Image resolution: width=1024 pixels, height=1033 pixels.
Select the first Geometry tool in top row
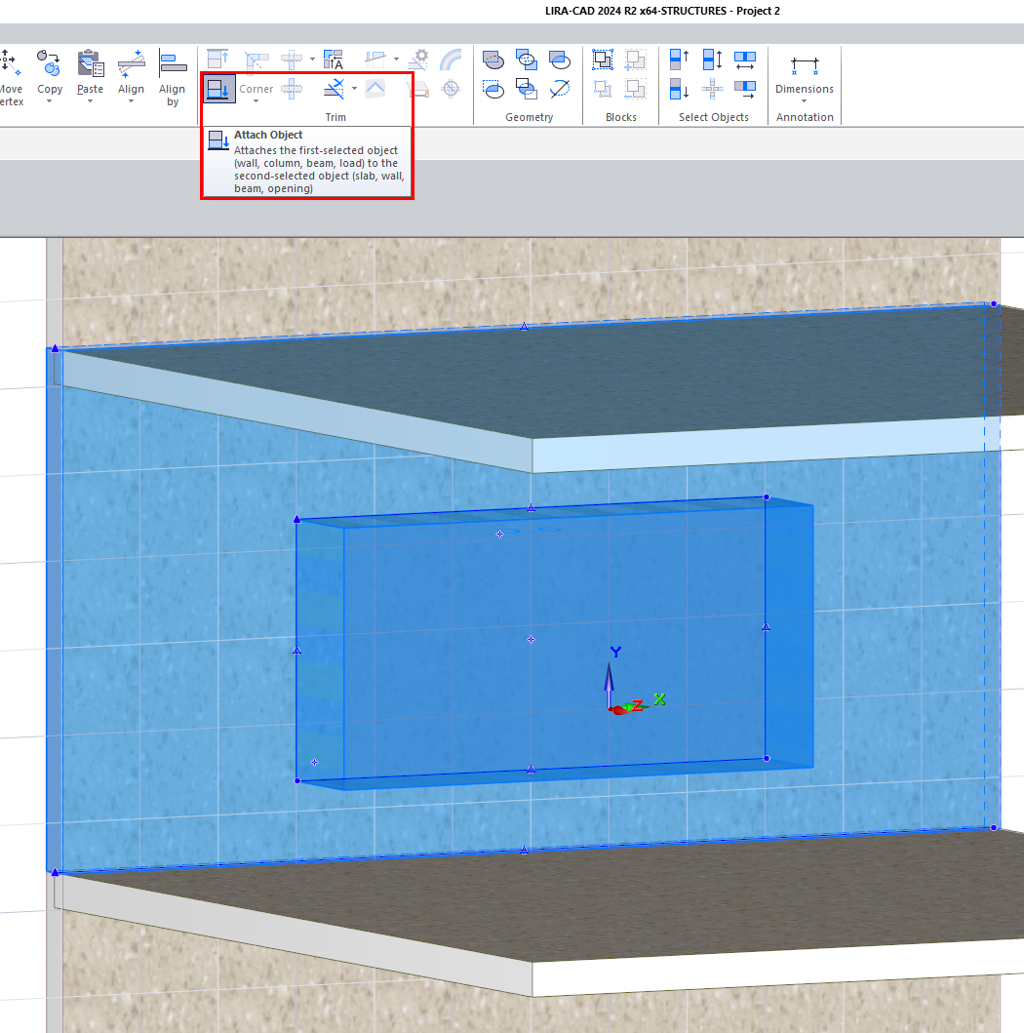[493, 60]
